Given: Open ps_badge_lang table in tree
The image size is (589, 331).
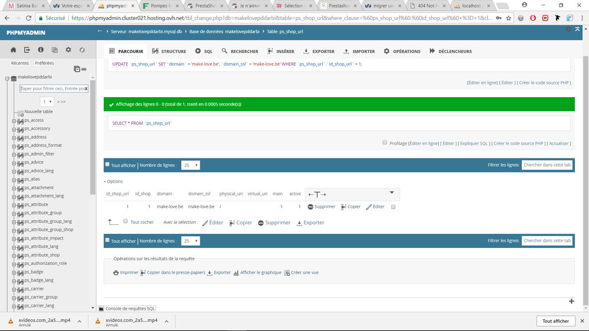Looking at the screenshot, I should click(39, 280).
